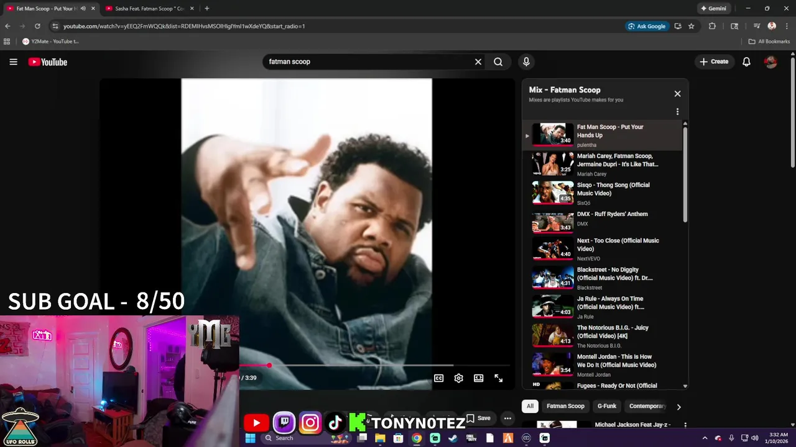The image size is (796, 447).
Task: Click the search magnifier button
Action: tap(498, 61)
